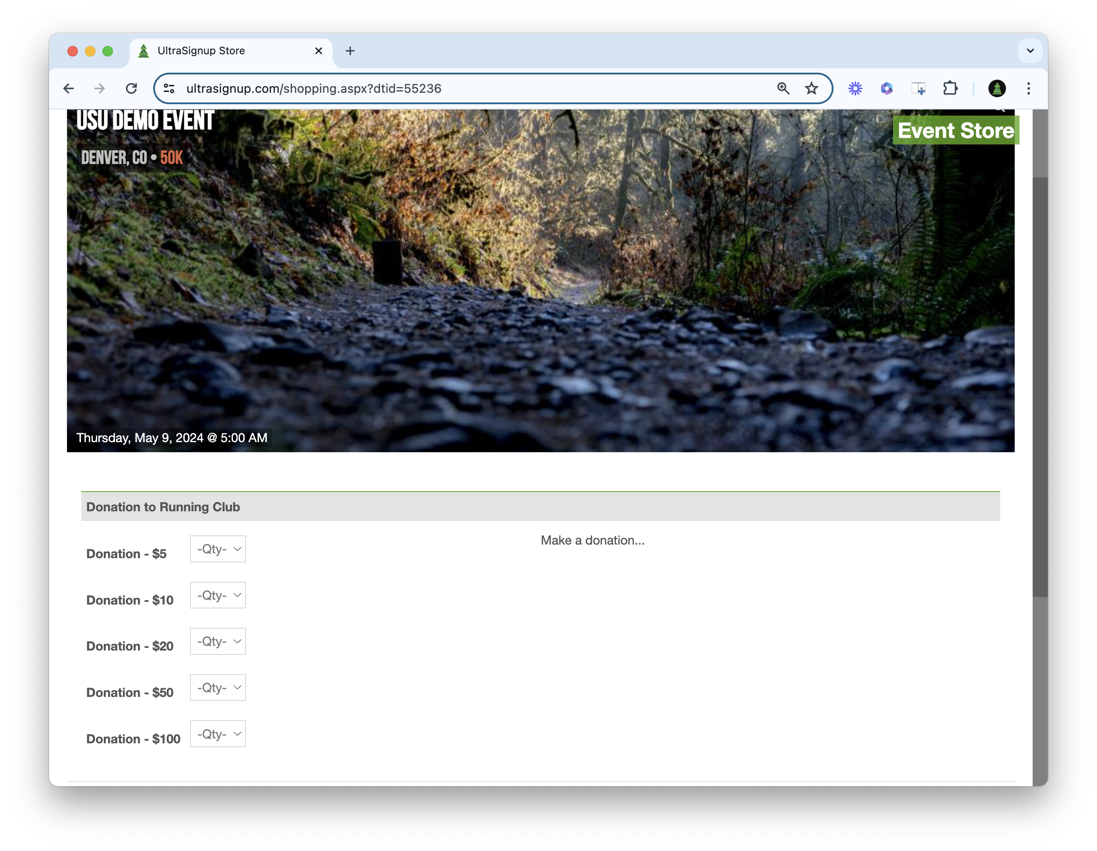The image size is (1097, 851).
Task: Open the tab search dropdown arrow
Action: pos(1030,51)
